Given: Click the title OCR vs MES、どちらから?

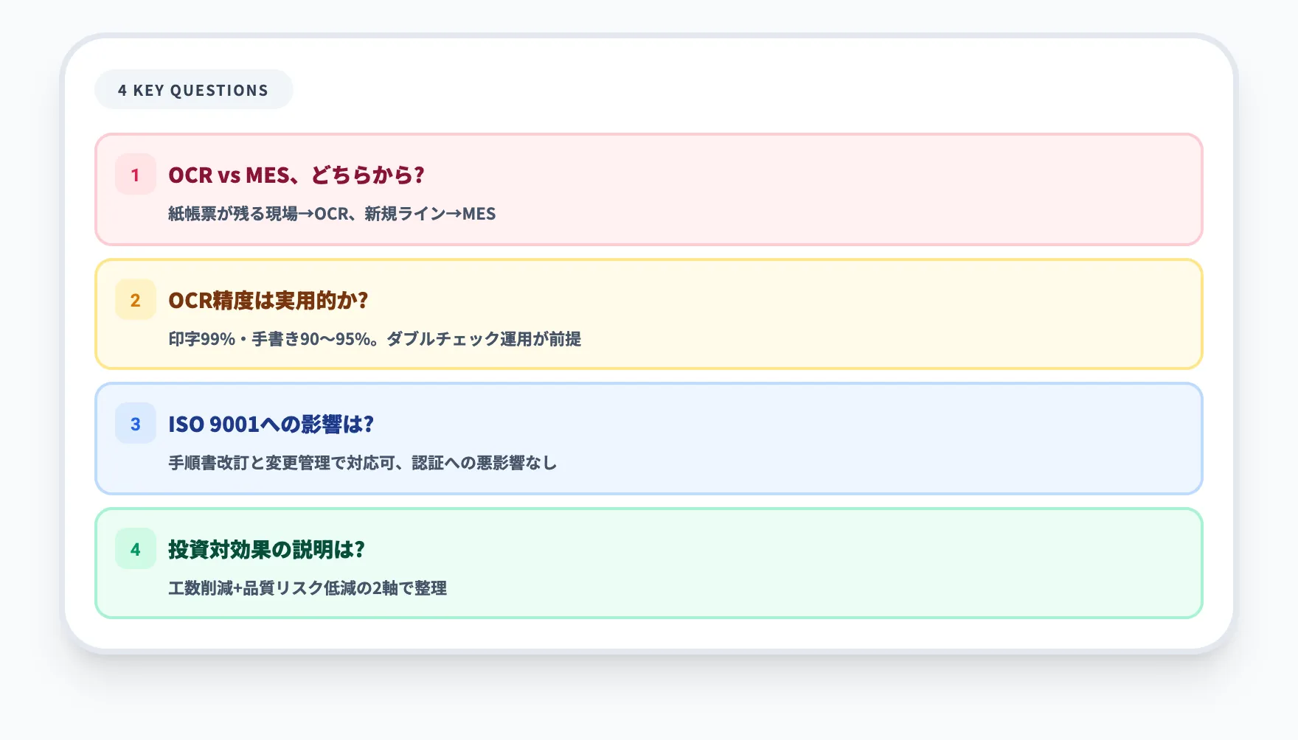Looking at the screenshot, I should (x=296, y=175).
